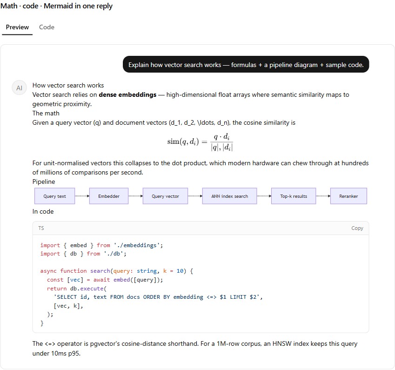Copy the TS code block
The height and width of the screenshot is (370, 395).
click(357, 228)
